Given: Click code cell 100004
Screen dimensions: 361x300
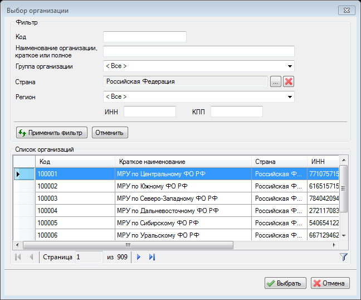Looking at the screenshot, I should [x=75, y=211].
